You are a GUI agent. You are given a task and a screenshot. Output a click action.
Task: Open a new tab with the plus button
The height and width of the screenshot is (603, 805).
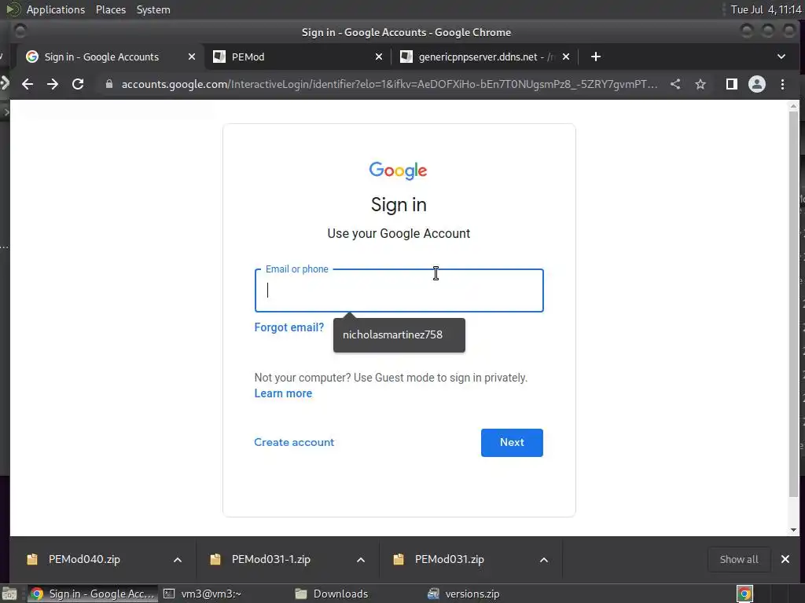(x=596, y=57)
